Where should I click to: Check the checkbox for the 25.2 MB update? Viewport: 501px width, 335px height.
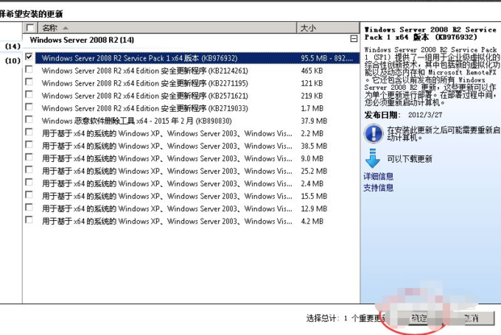29,170
